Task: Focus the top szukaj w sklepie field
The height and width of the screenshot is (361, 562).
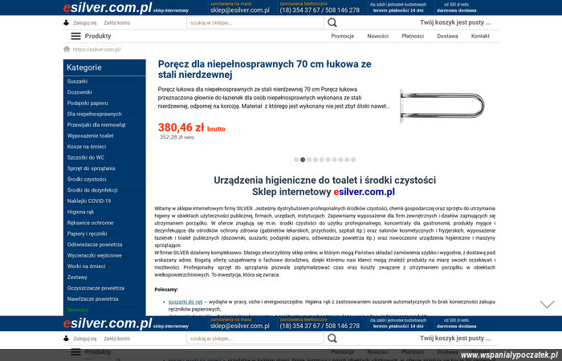Action: (x=255, y=22)
